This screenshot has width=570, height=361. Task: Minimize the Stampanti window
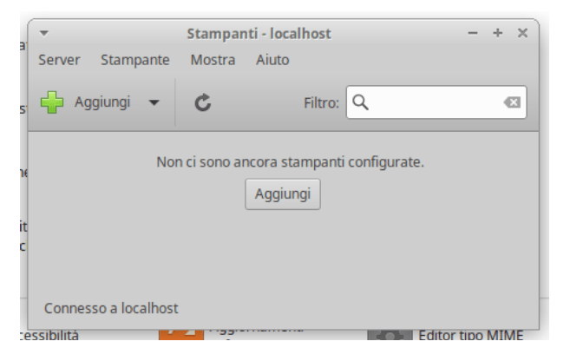click(473, 33)
